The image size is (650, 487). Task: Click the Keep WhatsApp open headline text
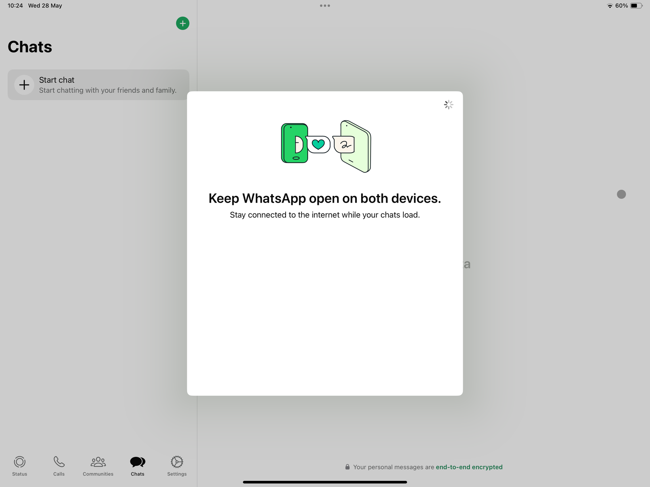[x=325, y=198]
